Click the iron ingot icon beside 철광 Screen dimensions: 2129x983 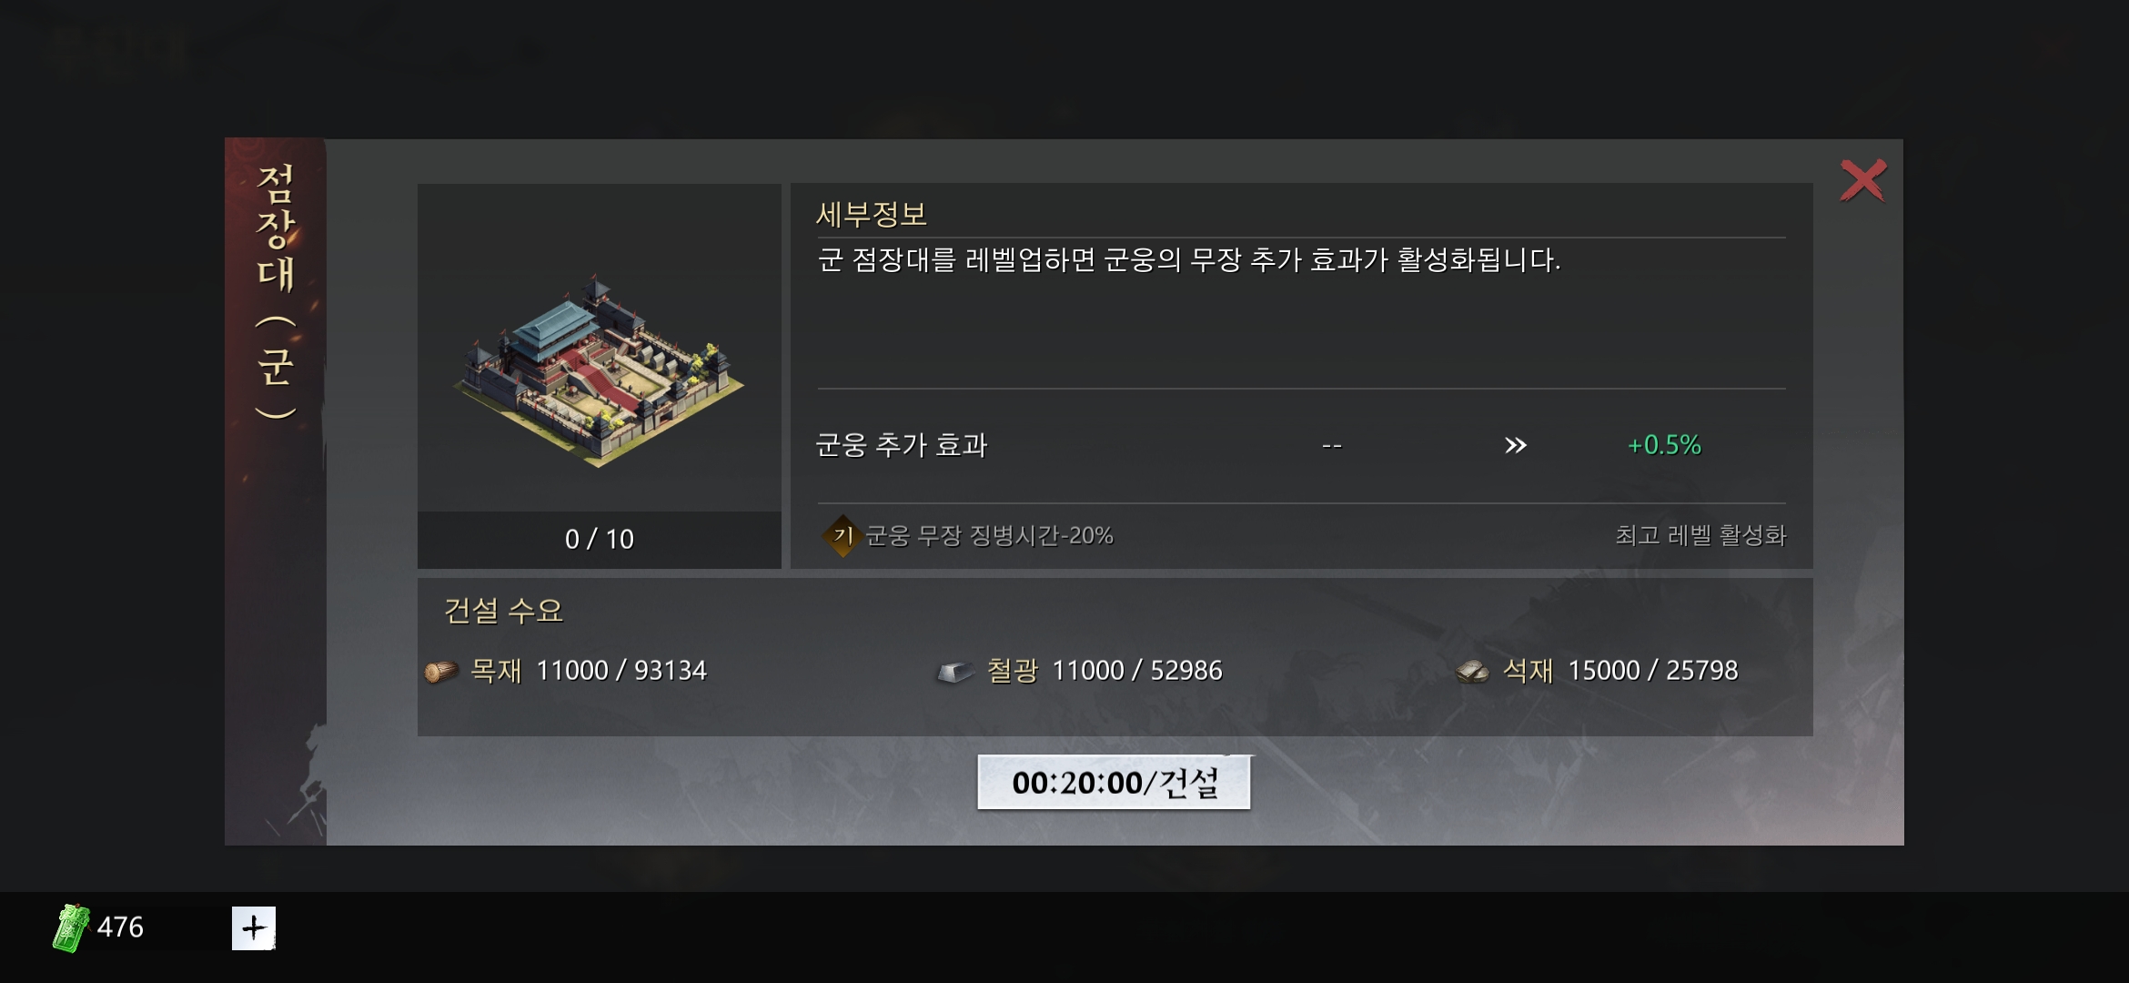tap(955, 672)
